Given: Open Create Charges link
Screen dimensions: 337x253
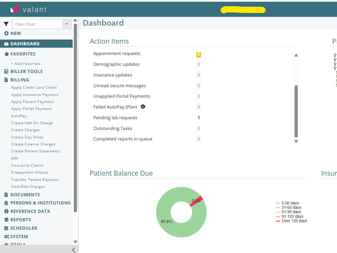Looking at the screenshot, I should pyautogui.click(x=25, y=130).
